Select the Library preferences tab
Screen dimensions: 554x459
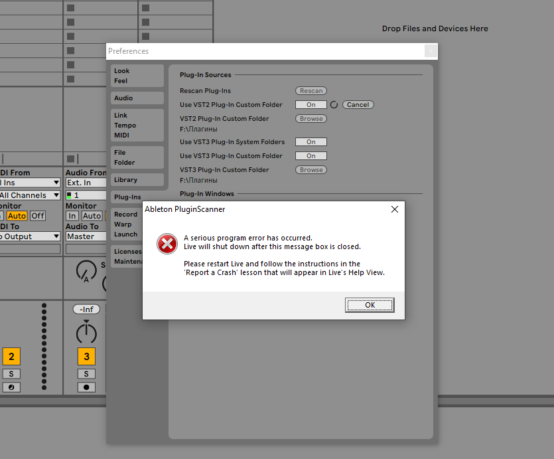[137, 179]
